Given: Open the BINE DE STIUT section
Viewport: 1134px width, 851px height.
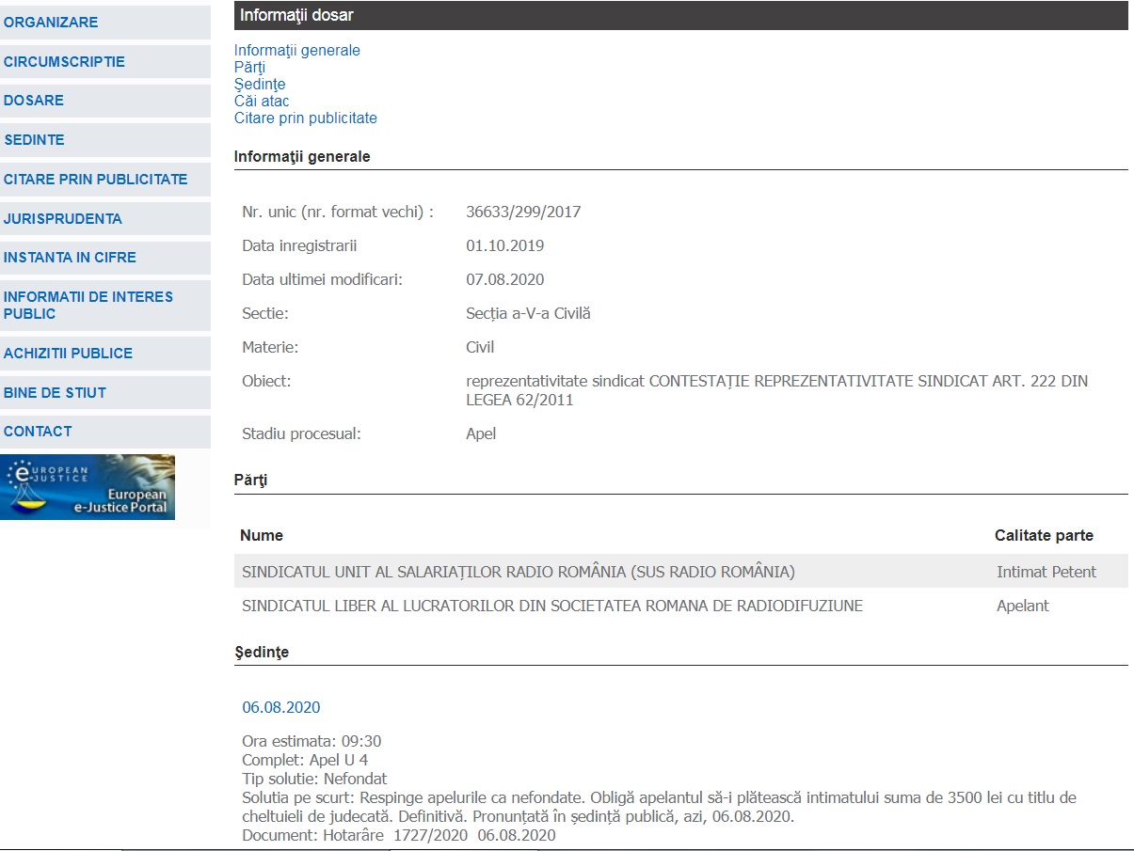Looking at the screenshot, I should pyautogui.click(x=55, y=393).
